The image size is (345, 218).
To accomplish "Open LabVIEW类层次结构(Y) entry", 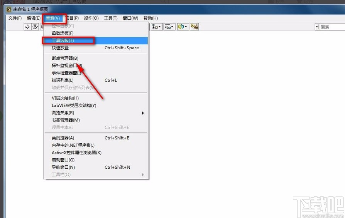I will [96, 106].
